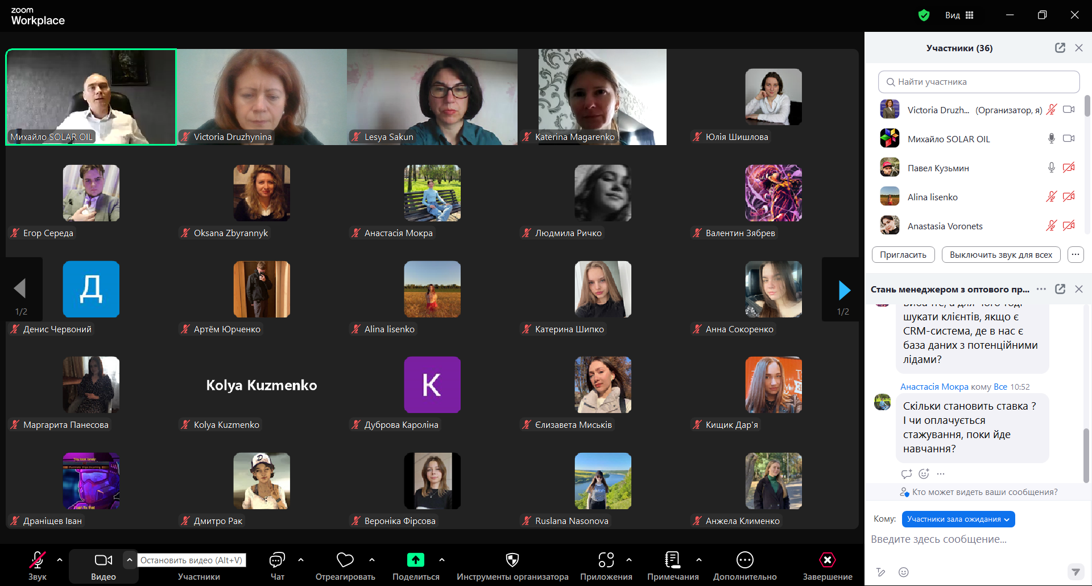Screen dimensions: 1092x586
Task: Click the Пригласить invite button
Action: point(903,255)
